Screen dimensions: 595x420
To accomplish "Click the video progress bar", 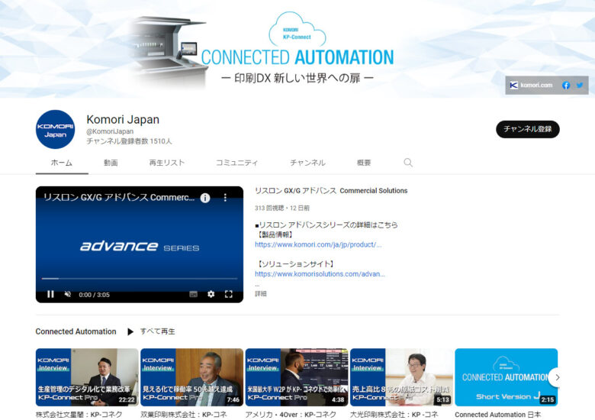I will point(140,279).
